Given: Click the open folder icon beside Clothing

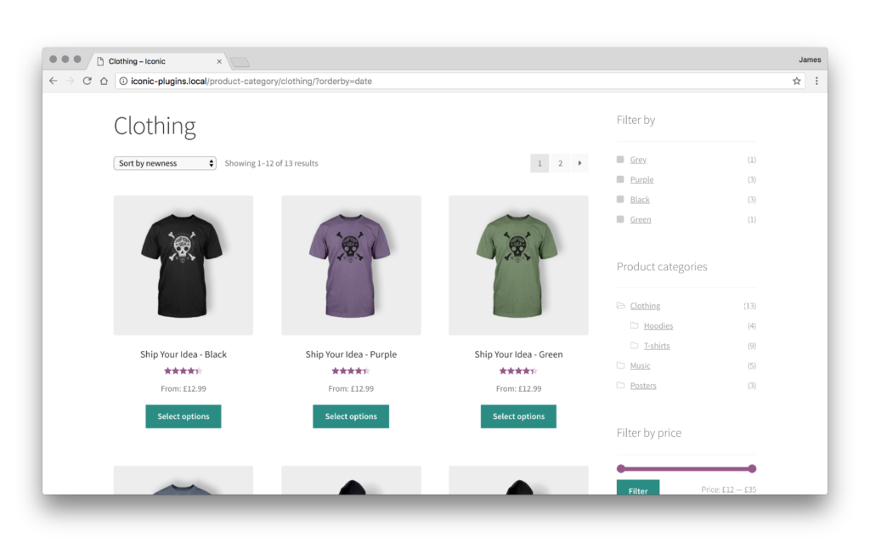Looking at the screenshot, I should (x=619, y=305).
